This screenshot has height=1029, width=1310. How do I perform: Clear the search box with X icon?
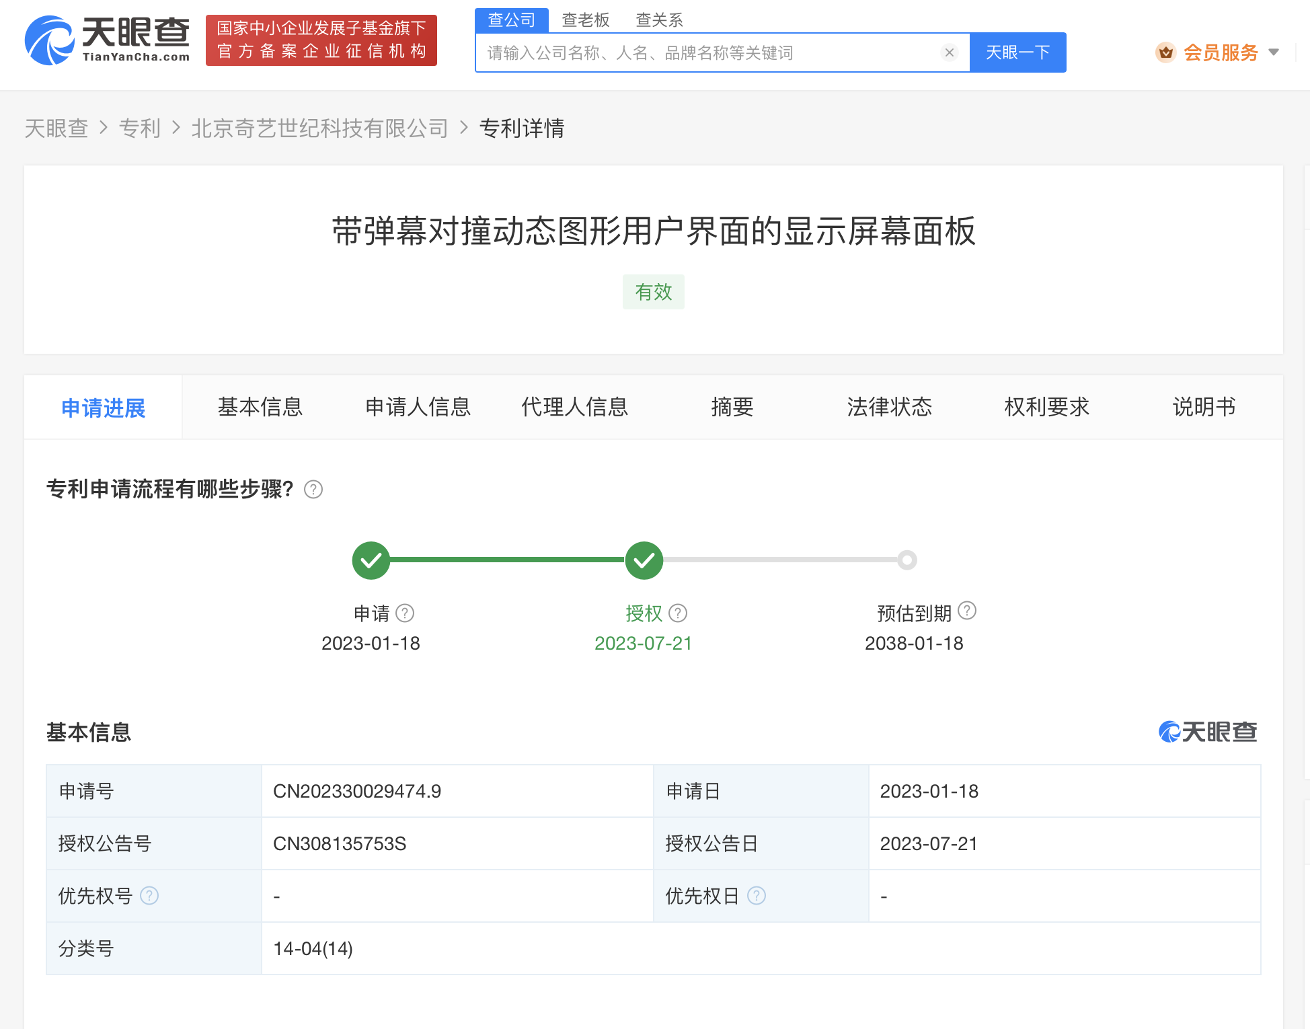949,52
